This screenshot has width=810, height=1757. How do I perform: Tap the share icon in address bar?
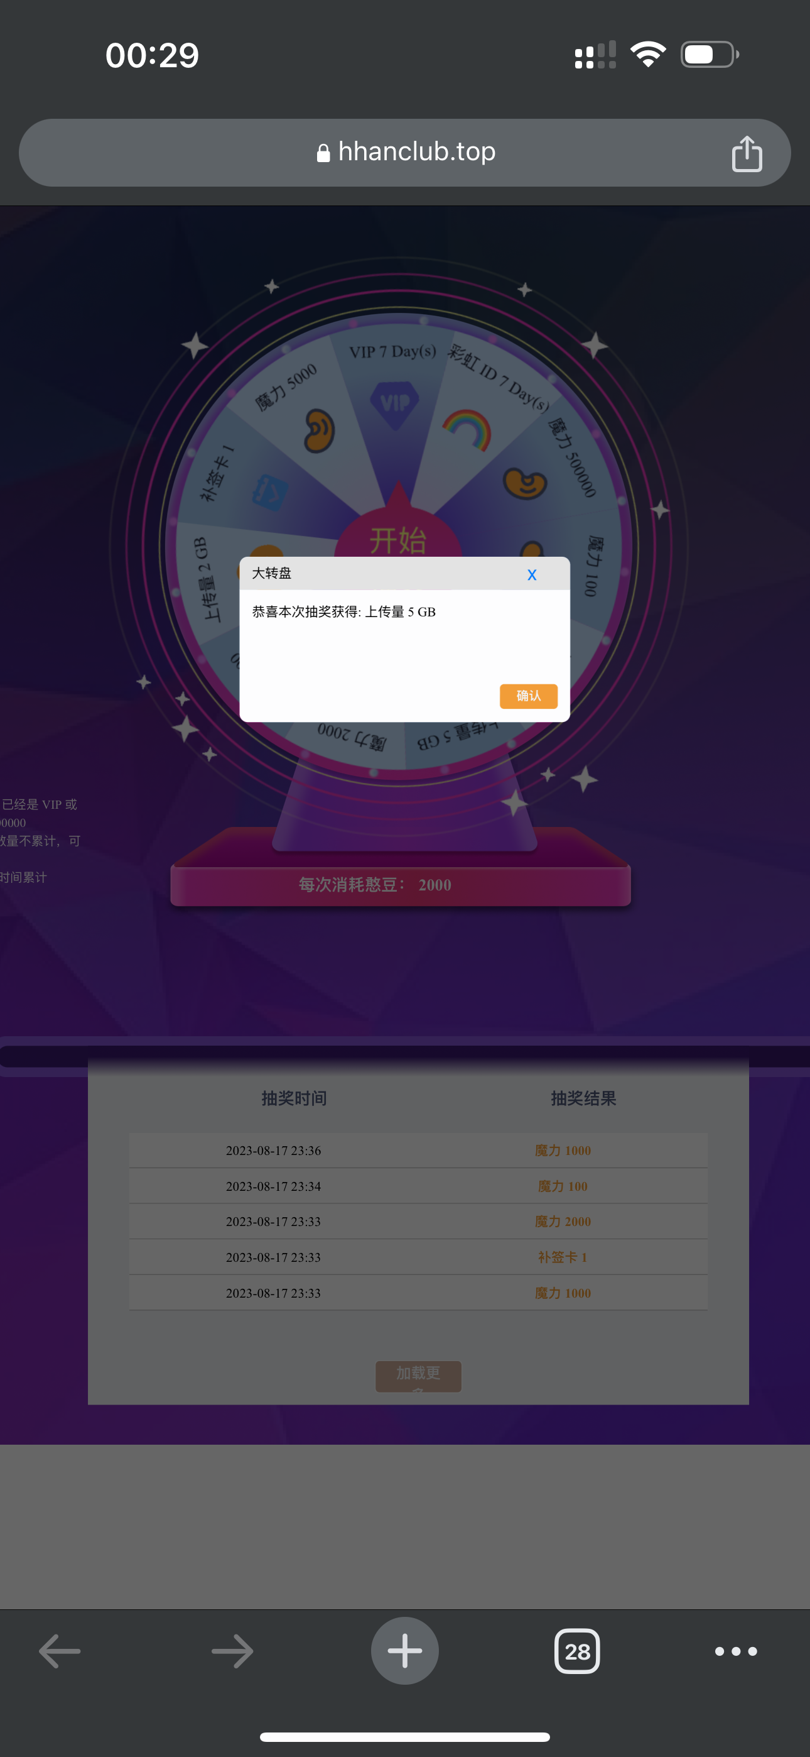(747, 153)
